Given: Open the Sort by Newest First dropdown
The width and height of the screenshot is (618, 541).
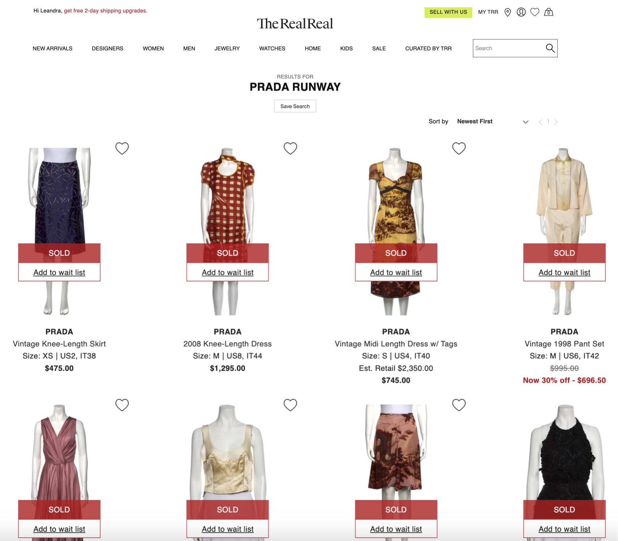Looking at the screenshot, I should tap(493, 121).
